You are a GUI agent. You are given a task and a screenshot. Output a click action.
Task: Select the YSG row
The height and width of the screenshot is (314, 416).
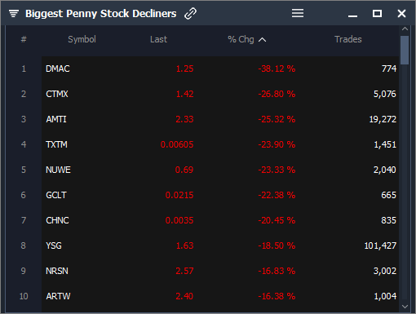[220, 245]
